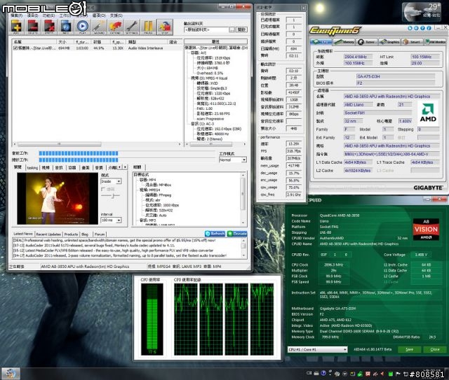The width and height of the screenshot is (449, 380).
Task: Click the DELETE toolbar icon in MediaCoder
Action: click(33, 27)
